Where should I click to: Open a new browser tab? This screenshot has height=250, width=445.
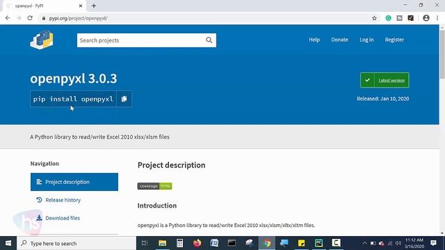tap(94, 6)
